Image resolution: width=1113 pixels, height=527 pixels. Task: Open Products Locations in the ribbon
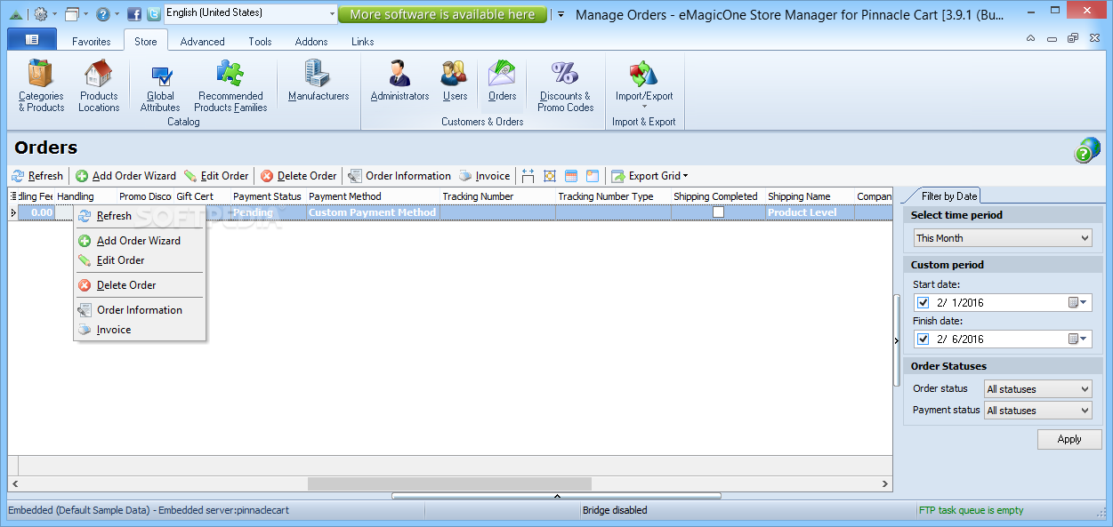(x=99, y=86)
